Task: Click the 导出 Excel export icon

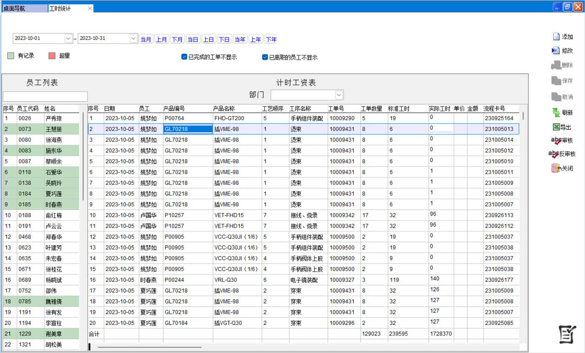Action: [556, 127]
